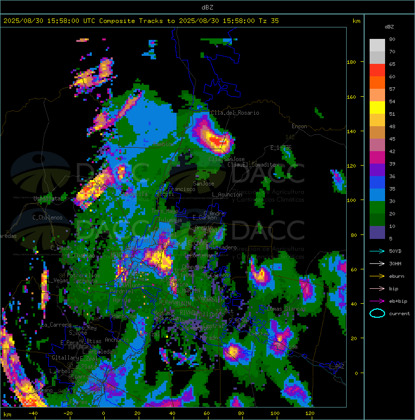Click the magenta eb+bip arrow symbol
This screenshot has width=415, height=420.
point(377,301)
